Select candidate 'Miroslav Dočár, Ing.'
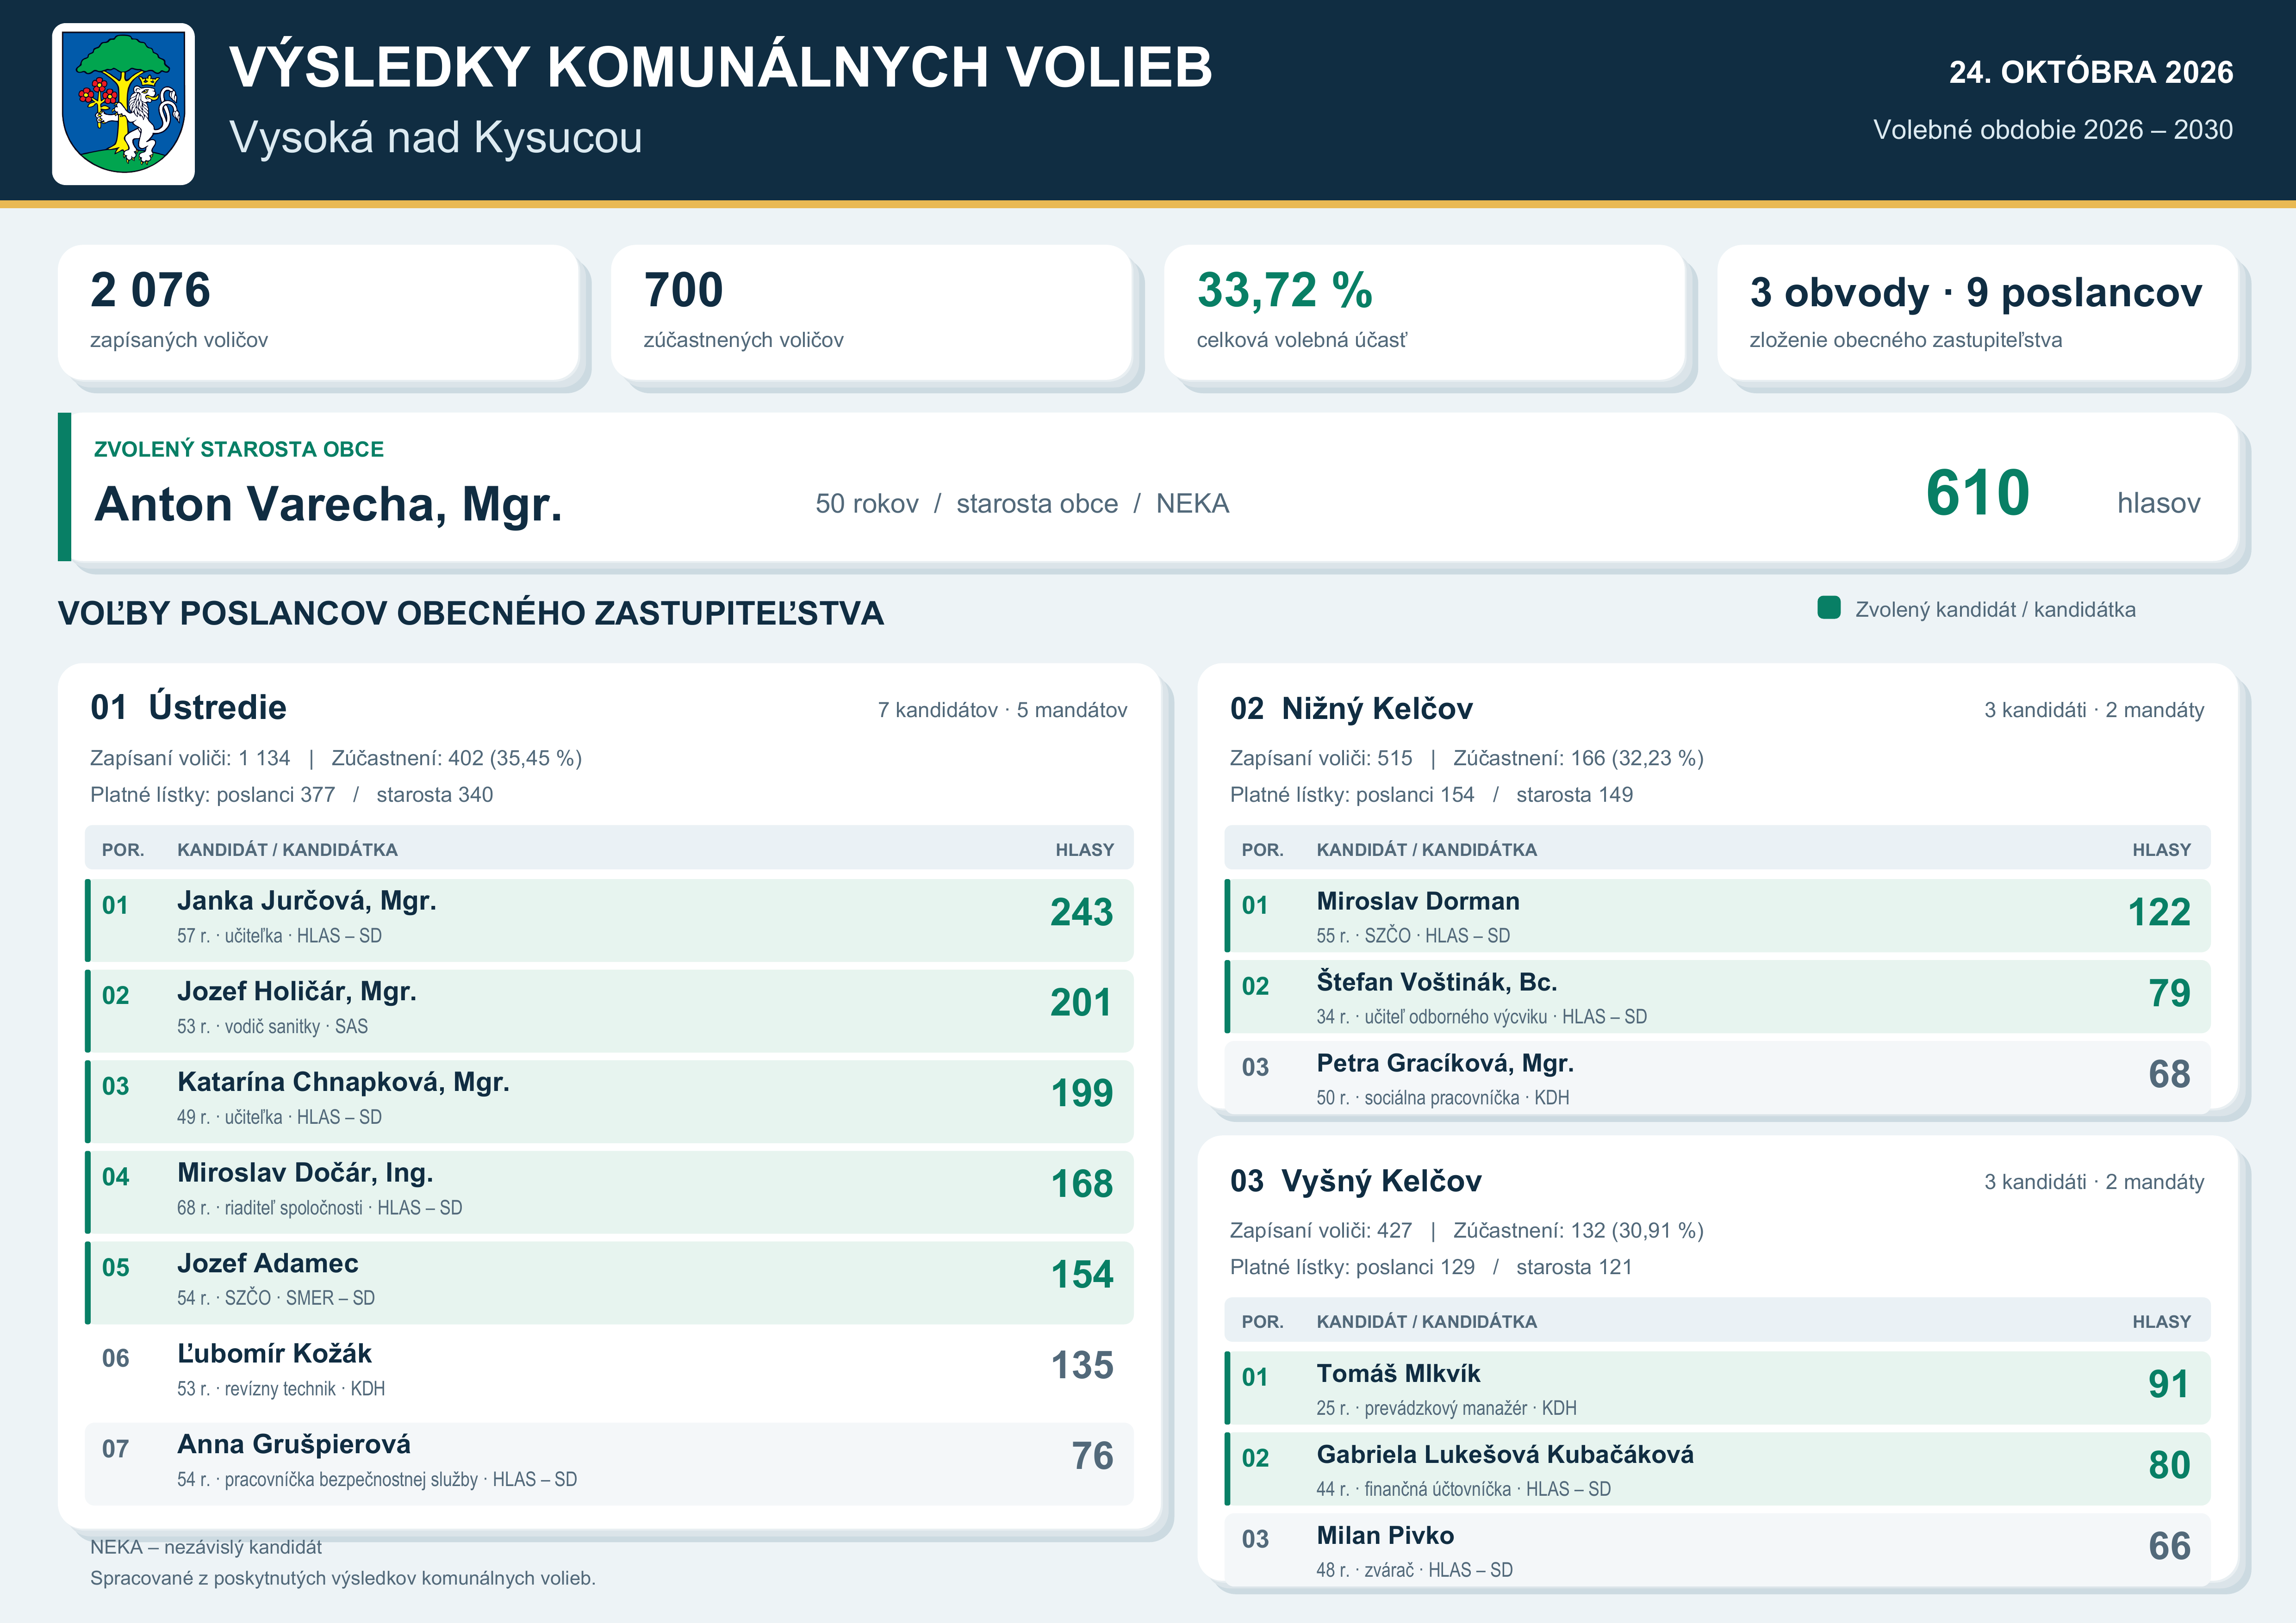2296x1623 pixels. coord(609,1192)
